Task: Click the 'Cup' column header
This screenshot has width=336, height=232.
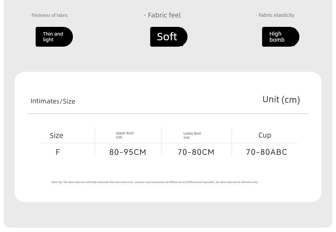Action: pyautogui.click(x=265, y=135)
